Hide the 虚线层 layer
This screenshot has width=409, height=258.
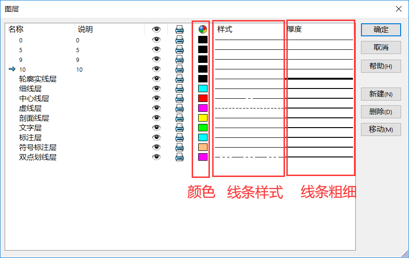(156, 108)
